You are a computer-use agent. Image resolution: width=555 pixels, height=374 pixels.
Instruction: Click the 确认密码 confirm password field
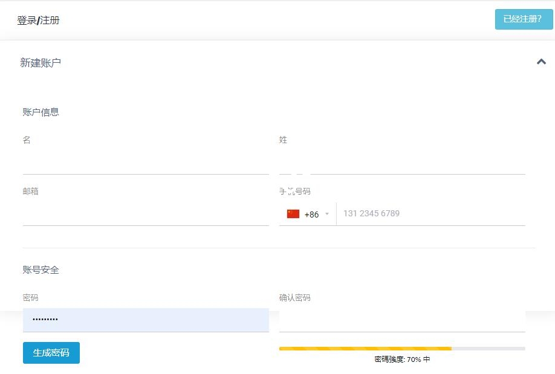point(402,320)
